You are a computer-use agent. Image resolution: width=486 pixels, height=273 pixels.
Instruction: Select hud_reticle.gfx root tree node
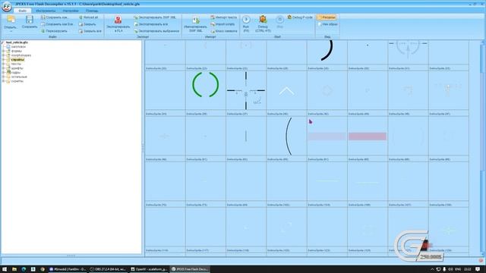tap(17, 42)
